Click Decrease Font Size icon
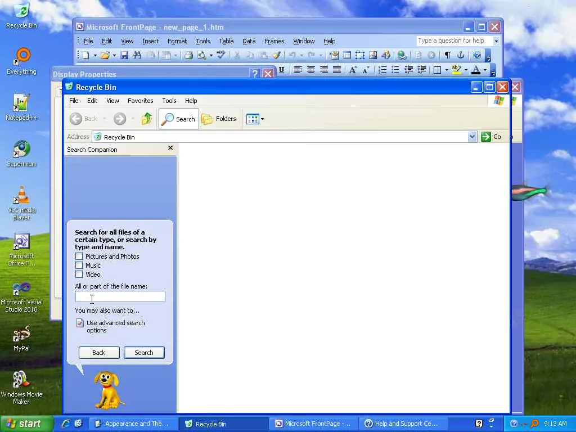Viewport: 576px width, 432px height. point(366,70)
